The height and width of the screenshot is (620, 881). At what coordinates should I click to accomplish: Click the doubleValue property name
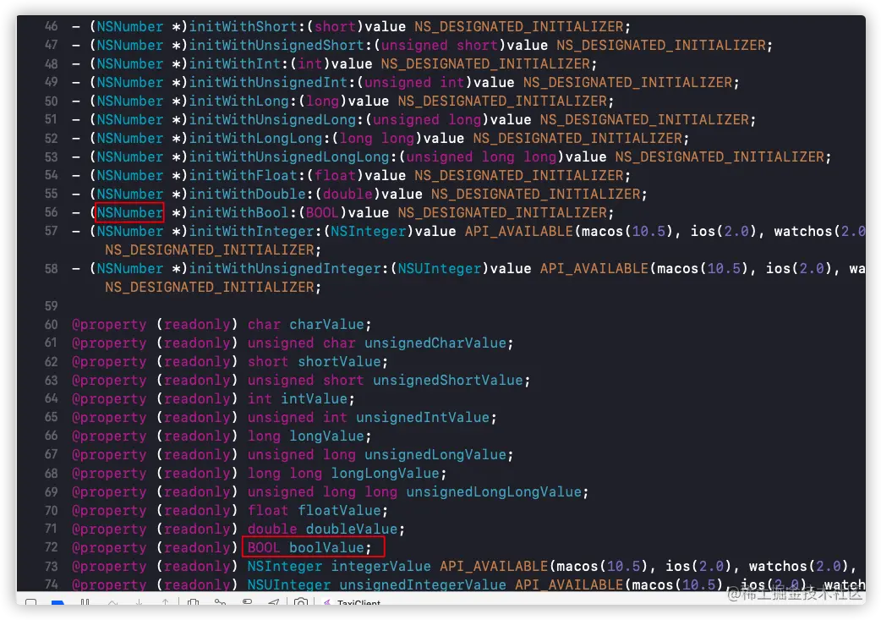[352, 529]
